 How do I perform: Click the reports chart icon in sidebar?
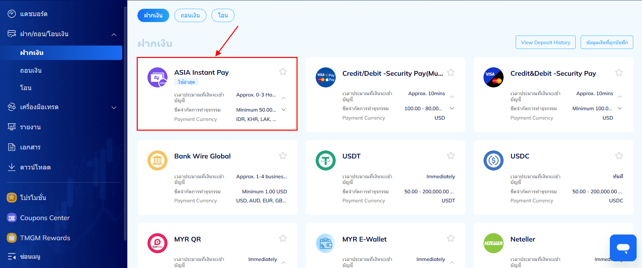(x=12, y=127)
